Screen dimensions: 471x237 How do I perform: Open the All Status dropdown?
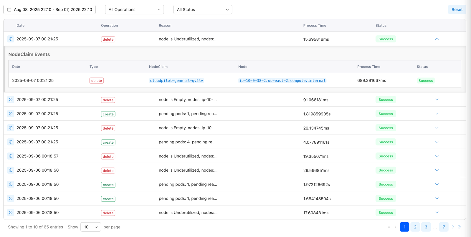coord(203,9)
